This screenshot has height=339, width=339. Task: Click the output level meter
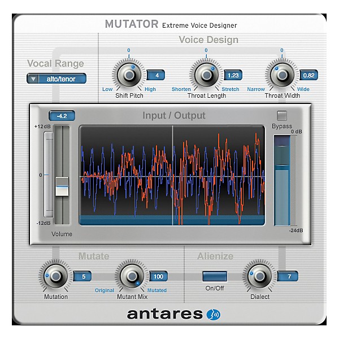point(282,181)
